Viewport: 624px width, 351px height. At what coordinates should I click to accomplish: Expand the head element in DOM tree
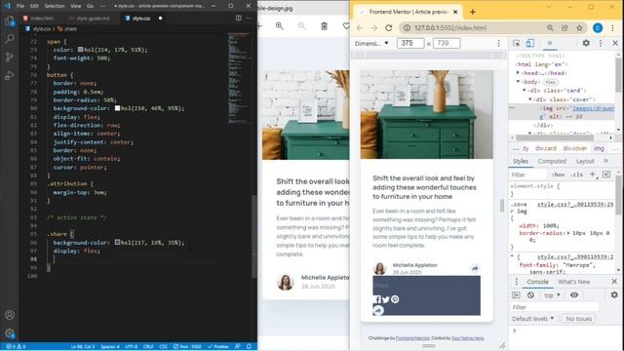tap(518, 73)
